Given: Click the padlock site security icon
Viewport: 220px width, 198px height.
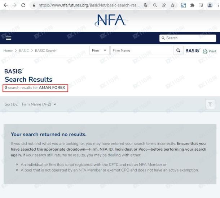Looking at the screenshot, I should (x=34, y=5).
